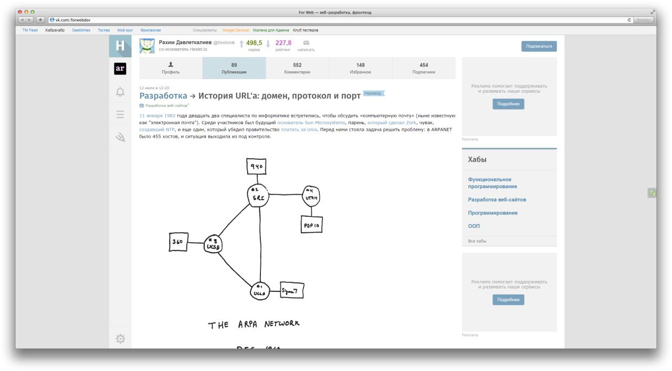Click the "@freetonik" handle
The width and height of the screenshot is (672, 371).
point(224,42)
